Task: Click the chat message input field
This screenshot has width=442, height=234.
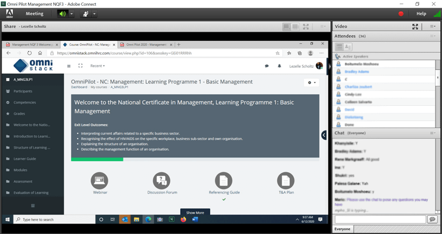Action: (381, 219)
